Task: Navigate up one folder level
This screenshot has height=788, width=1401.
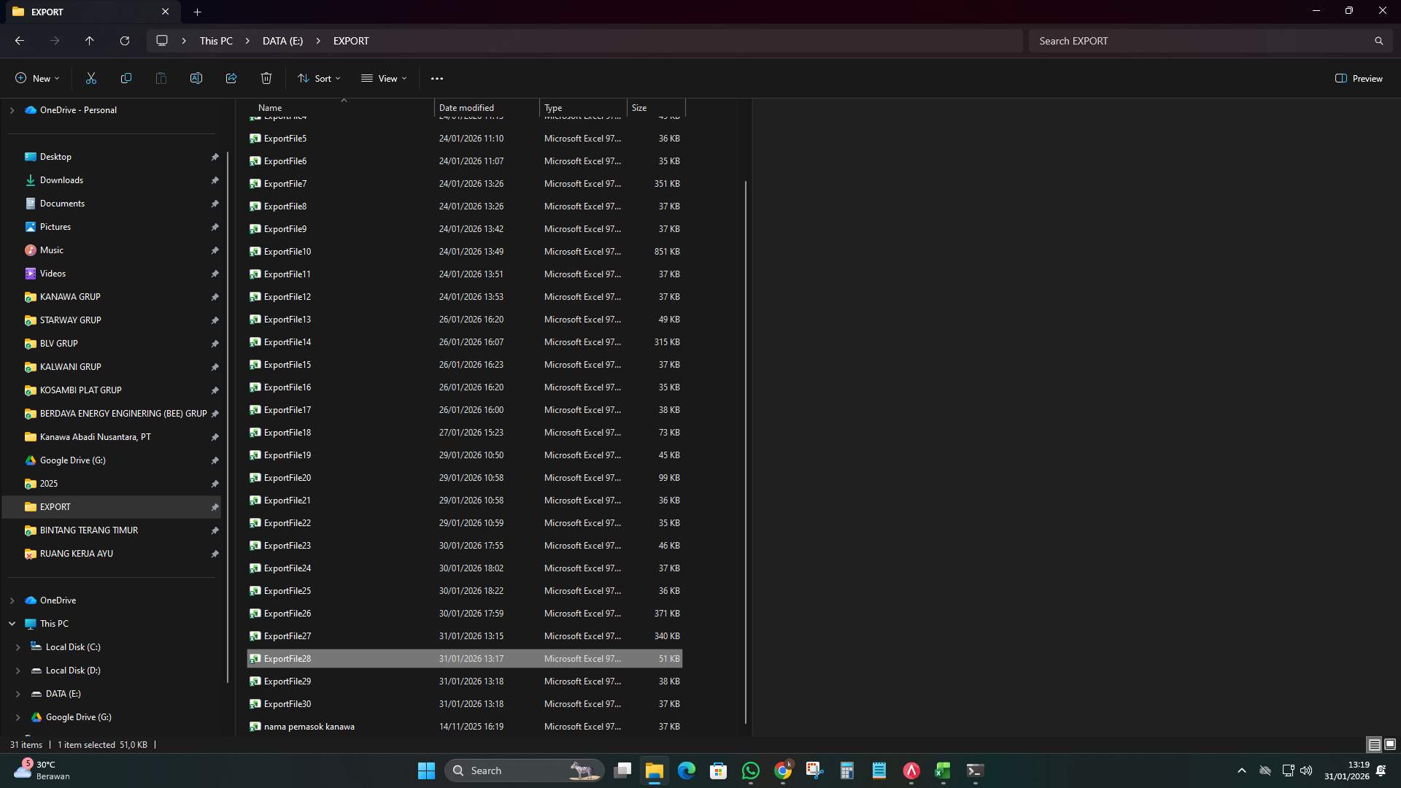Action: click(89, 40)
